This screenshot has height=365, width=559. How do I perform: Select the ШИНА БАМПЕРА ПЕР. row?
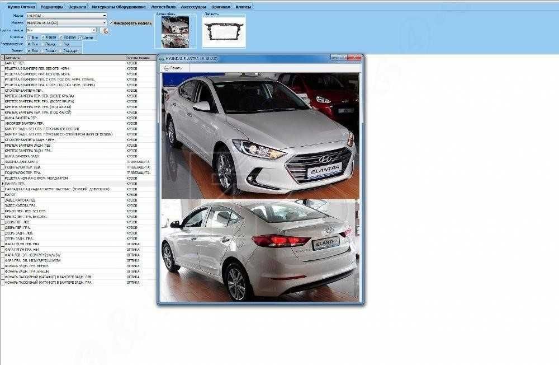click(80, 118)
